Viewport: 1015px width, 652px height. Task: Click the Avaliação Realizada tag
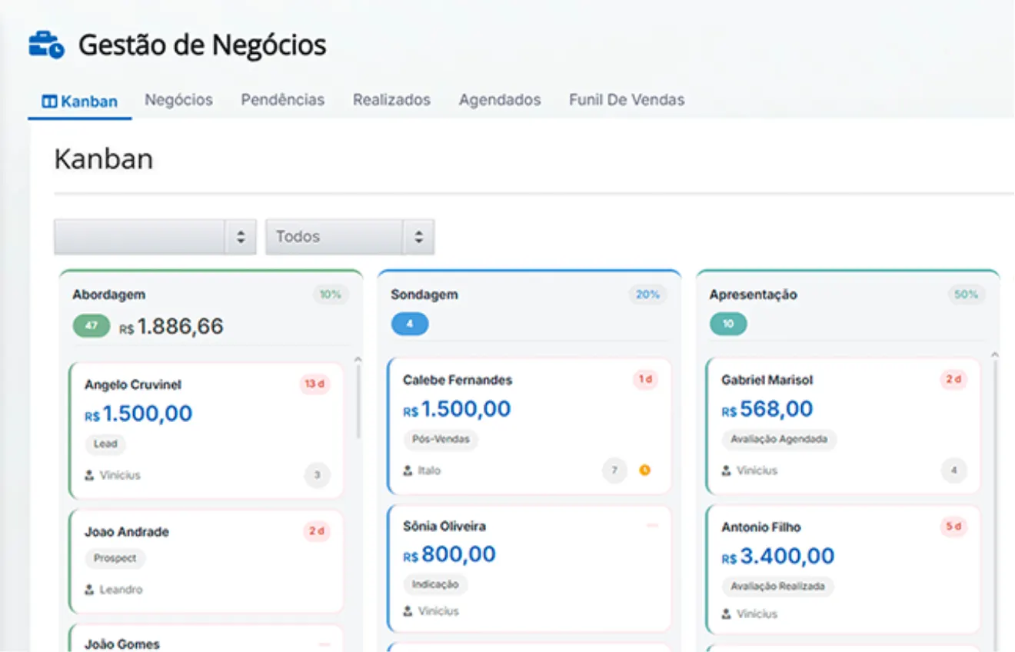[777, 587]
